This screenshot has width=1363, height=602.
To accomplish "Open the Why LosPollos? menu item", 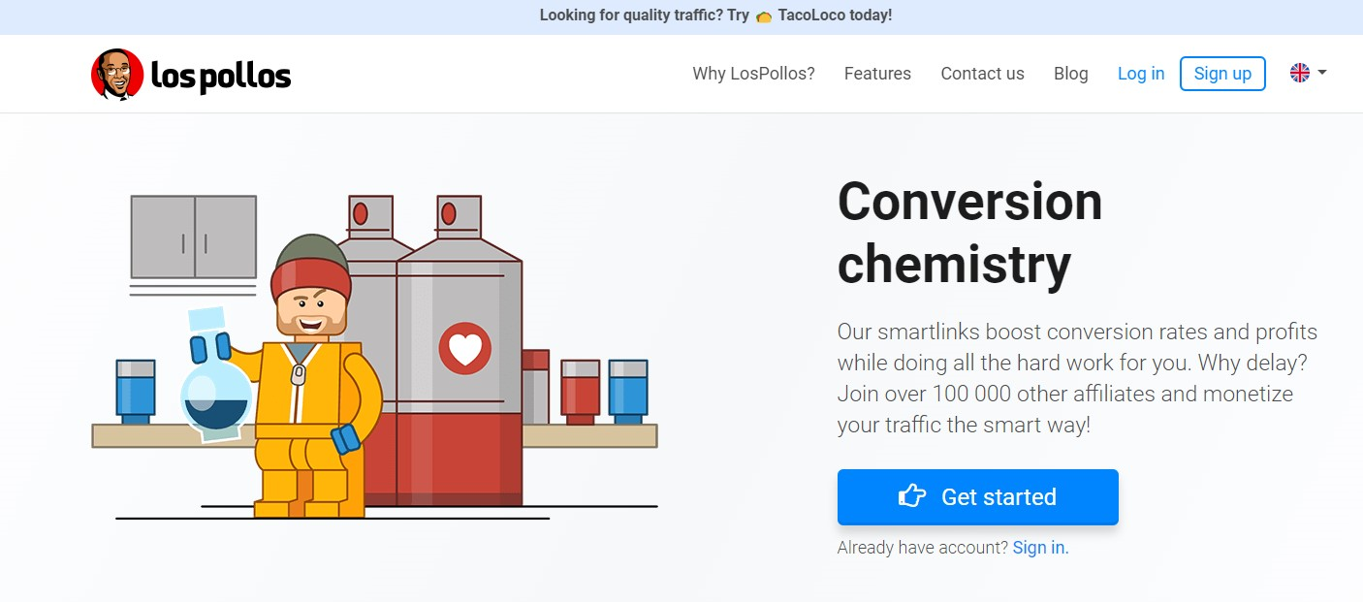I will 753,74.
